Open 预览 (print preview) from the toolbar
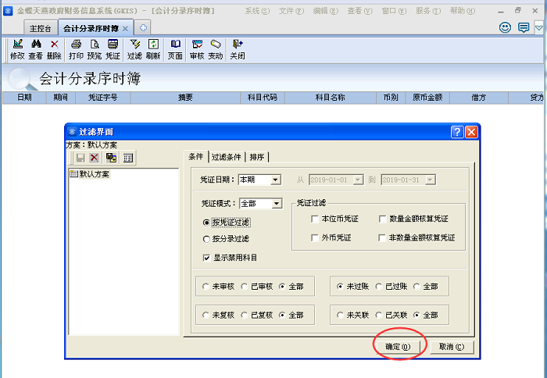Screen dimensions: 547x378 point(95,49)
